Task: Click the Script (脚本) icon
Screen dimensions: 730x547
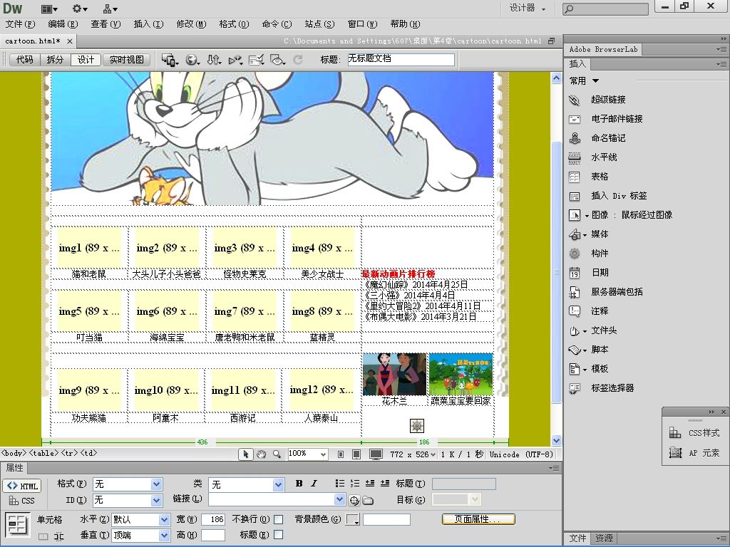Action: [575, 350]
